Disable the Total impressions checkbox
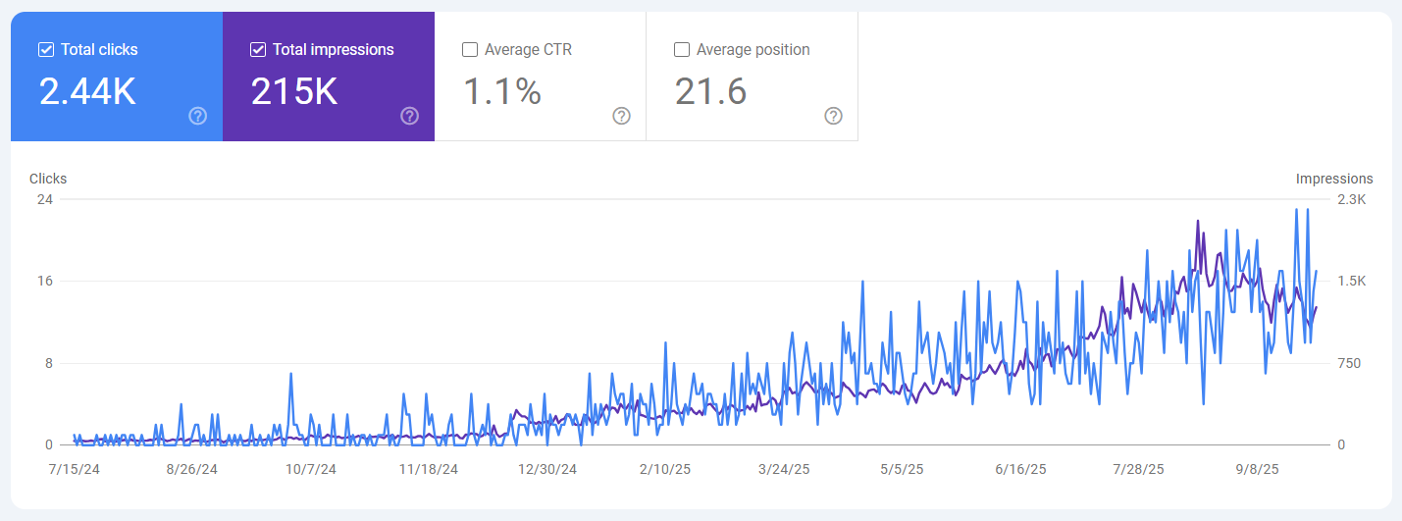The width and height of the screenshot is (1402, 521). coord(258,50)
